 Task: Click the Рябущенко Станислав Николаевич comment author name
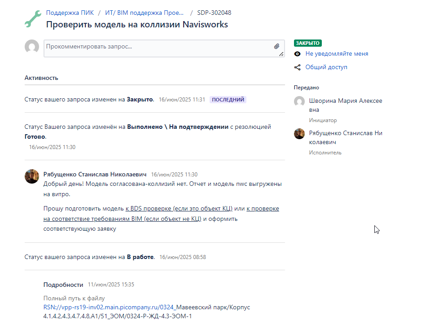(95, 174)
